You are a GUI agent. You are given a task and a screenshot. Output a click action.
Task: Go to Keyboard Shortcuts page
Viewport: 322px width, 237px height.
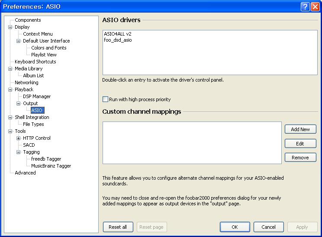click(x=35, y=62)
